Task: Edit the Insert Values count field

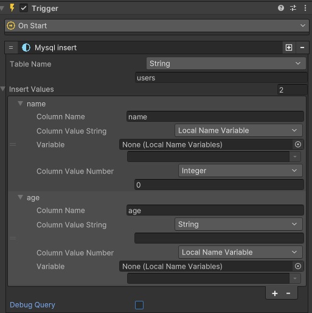Action: click(292, 90)
